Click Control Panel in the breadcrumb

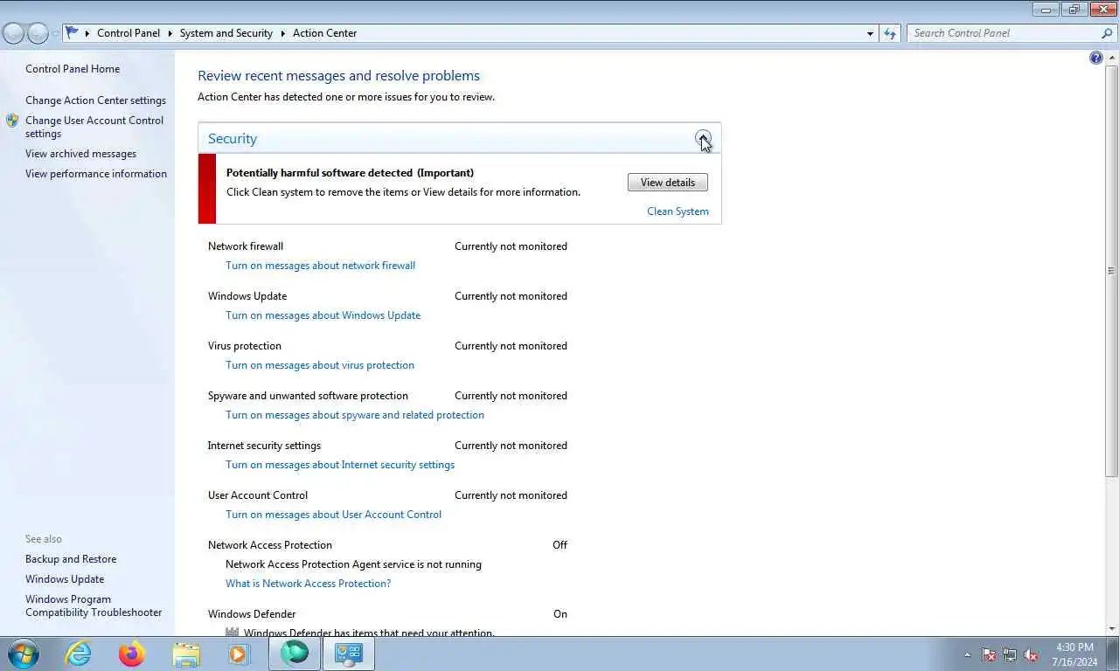(x=129, y=33)
